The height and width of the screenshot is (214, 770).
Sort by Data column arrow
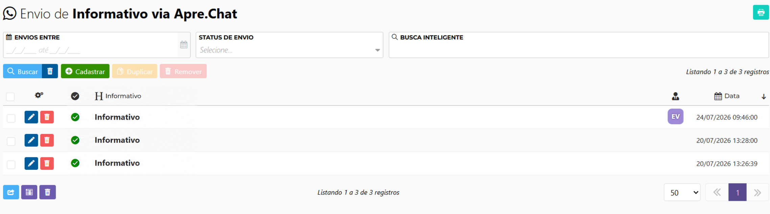coord(764,97)
